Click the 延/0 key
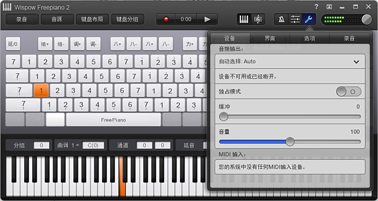 (x=13, y=44)
